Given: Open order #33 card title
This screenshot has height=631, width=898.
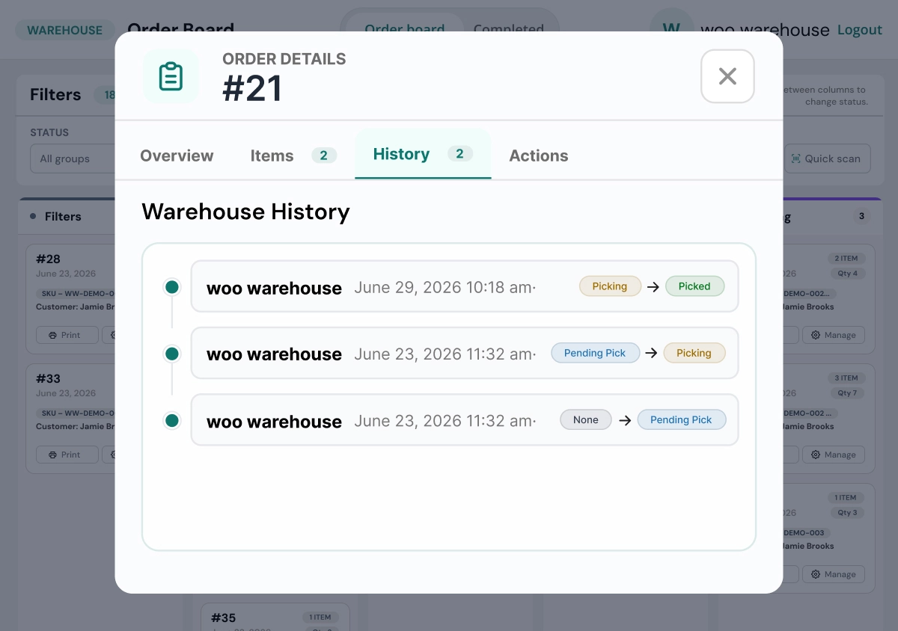Looking at the screenshot, I should tap(48, 378).
